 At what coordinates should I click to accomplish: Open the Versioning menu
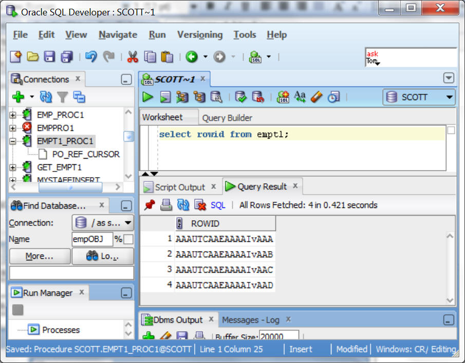point(200,35)
